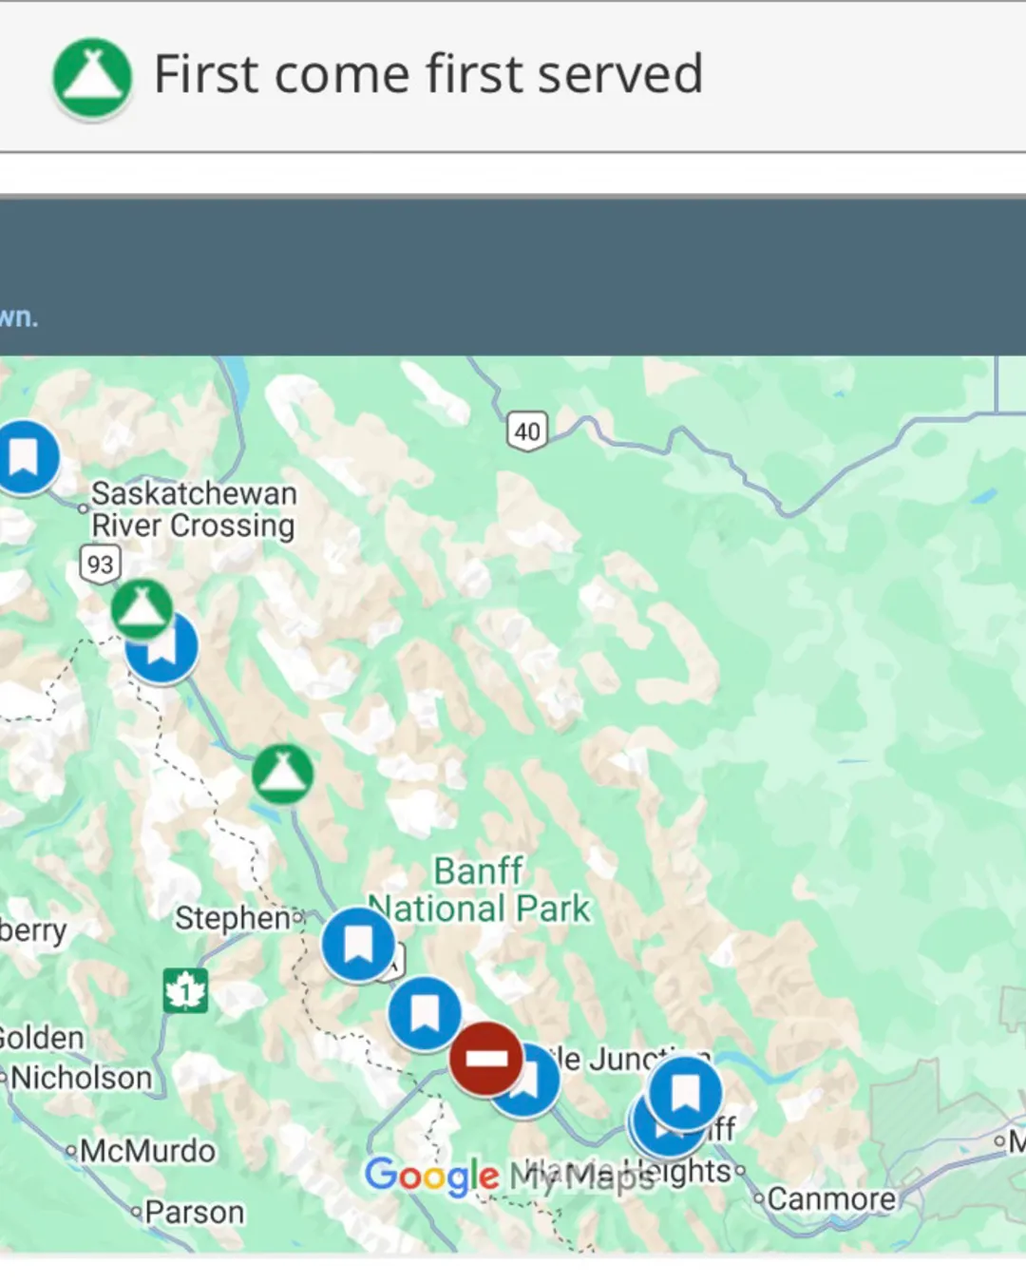This screenshot has height=1283, width=1026.
Task: Open the blue bookmark marker northwest of Saskatchewan River Crossing
Action: pyautogui.click(x=25, y=456)
